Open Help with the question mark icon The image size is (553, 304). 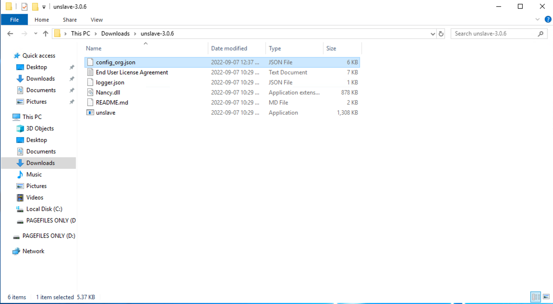click(548, 20)
